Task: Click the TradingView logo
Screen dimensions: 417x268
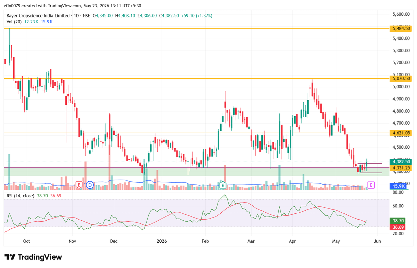Action: [33, 257]
